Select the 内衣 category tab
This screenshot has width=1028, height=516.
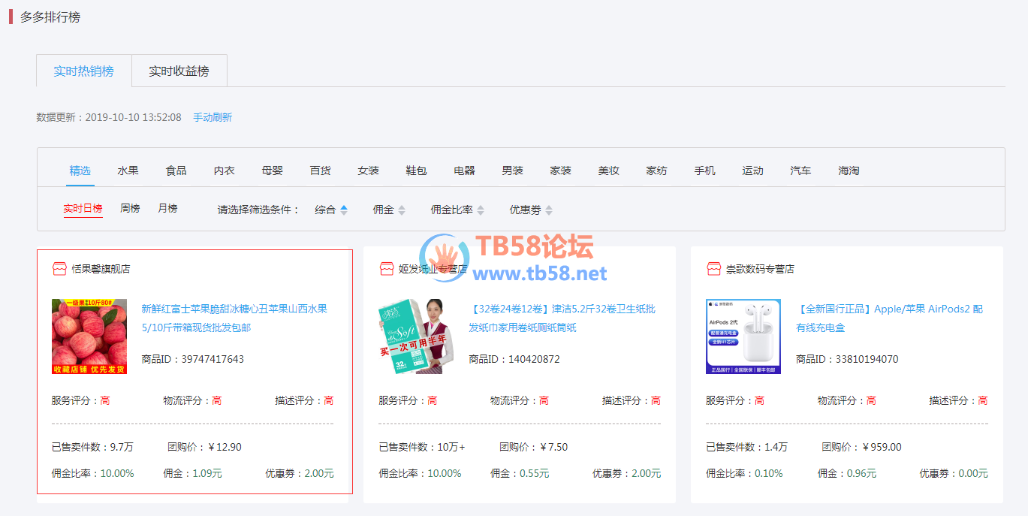[x=225, y=170]
